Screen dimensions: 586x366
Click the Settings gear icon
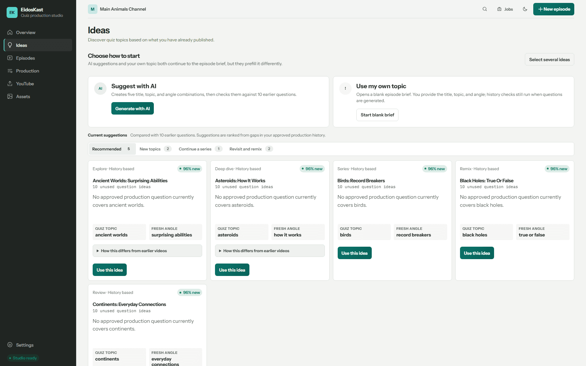point(10,345)
